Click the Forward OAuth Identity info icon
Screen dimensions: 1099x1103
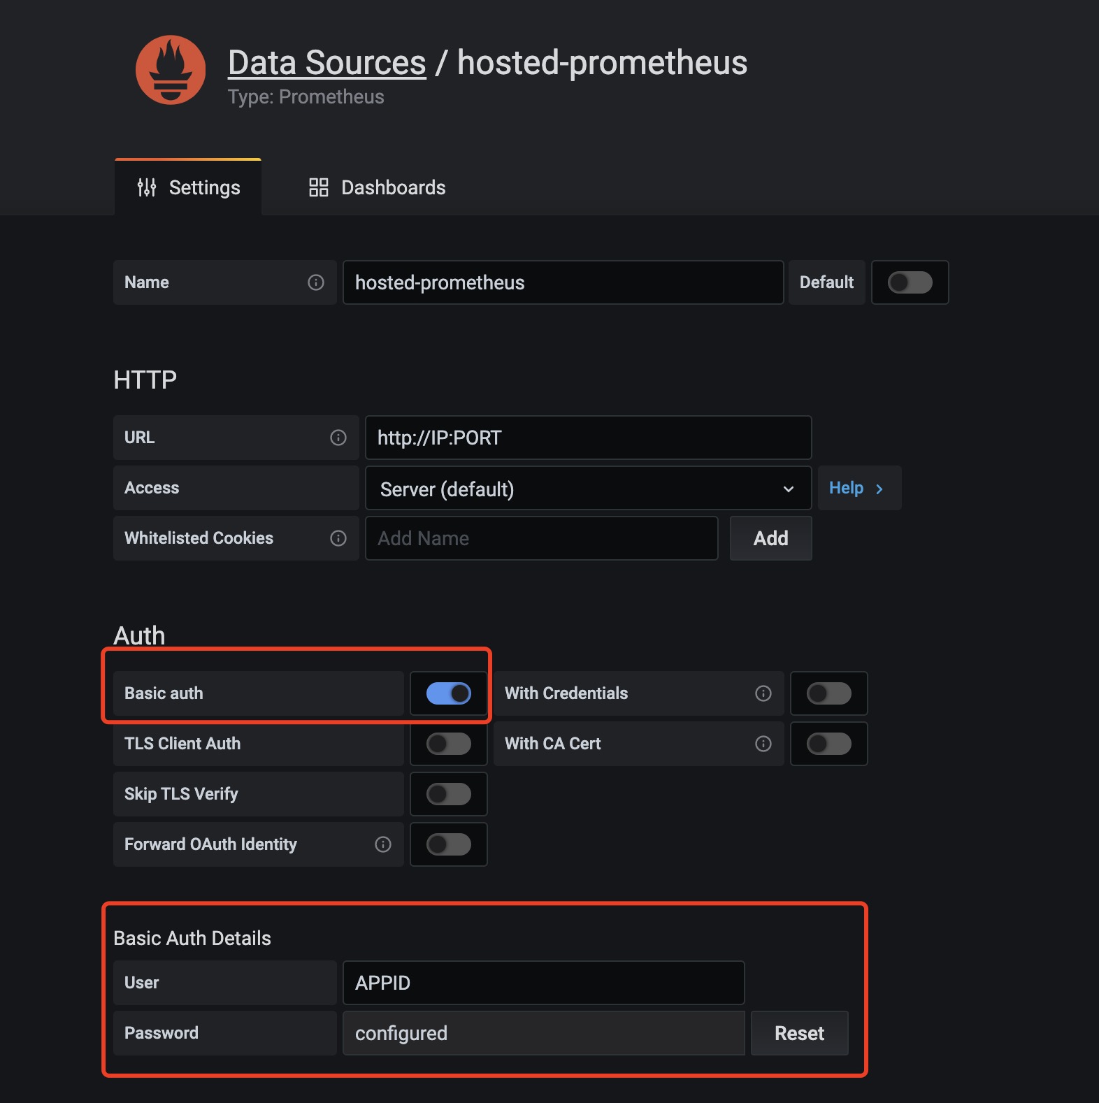click(383, 844)
